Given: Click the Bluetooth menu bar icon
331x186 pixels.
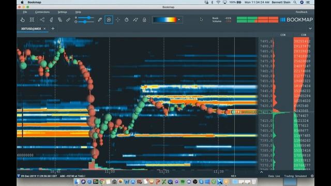Looking at the screenshot, I should click(x=212, y=2).
